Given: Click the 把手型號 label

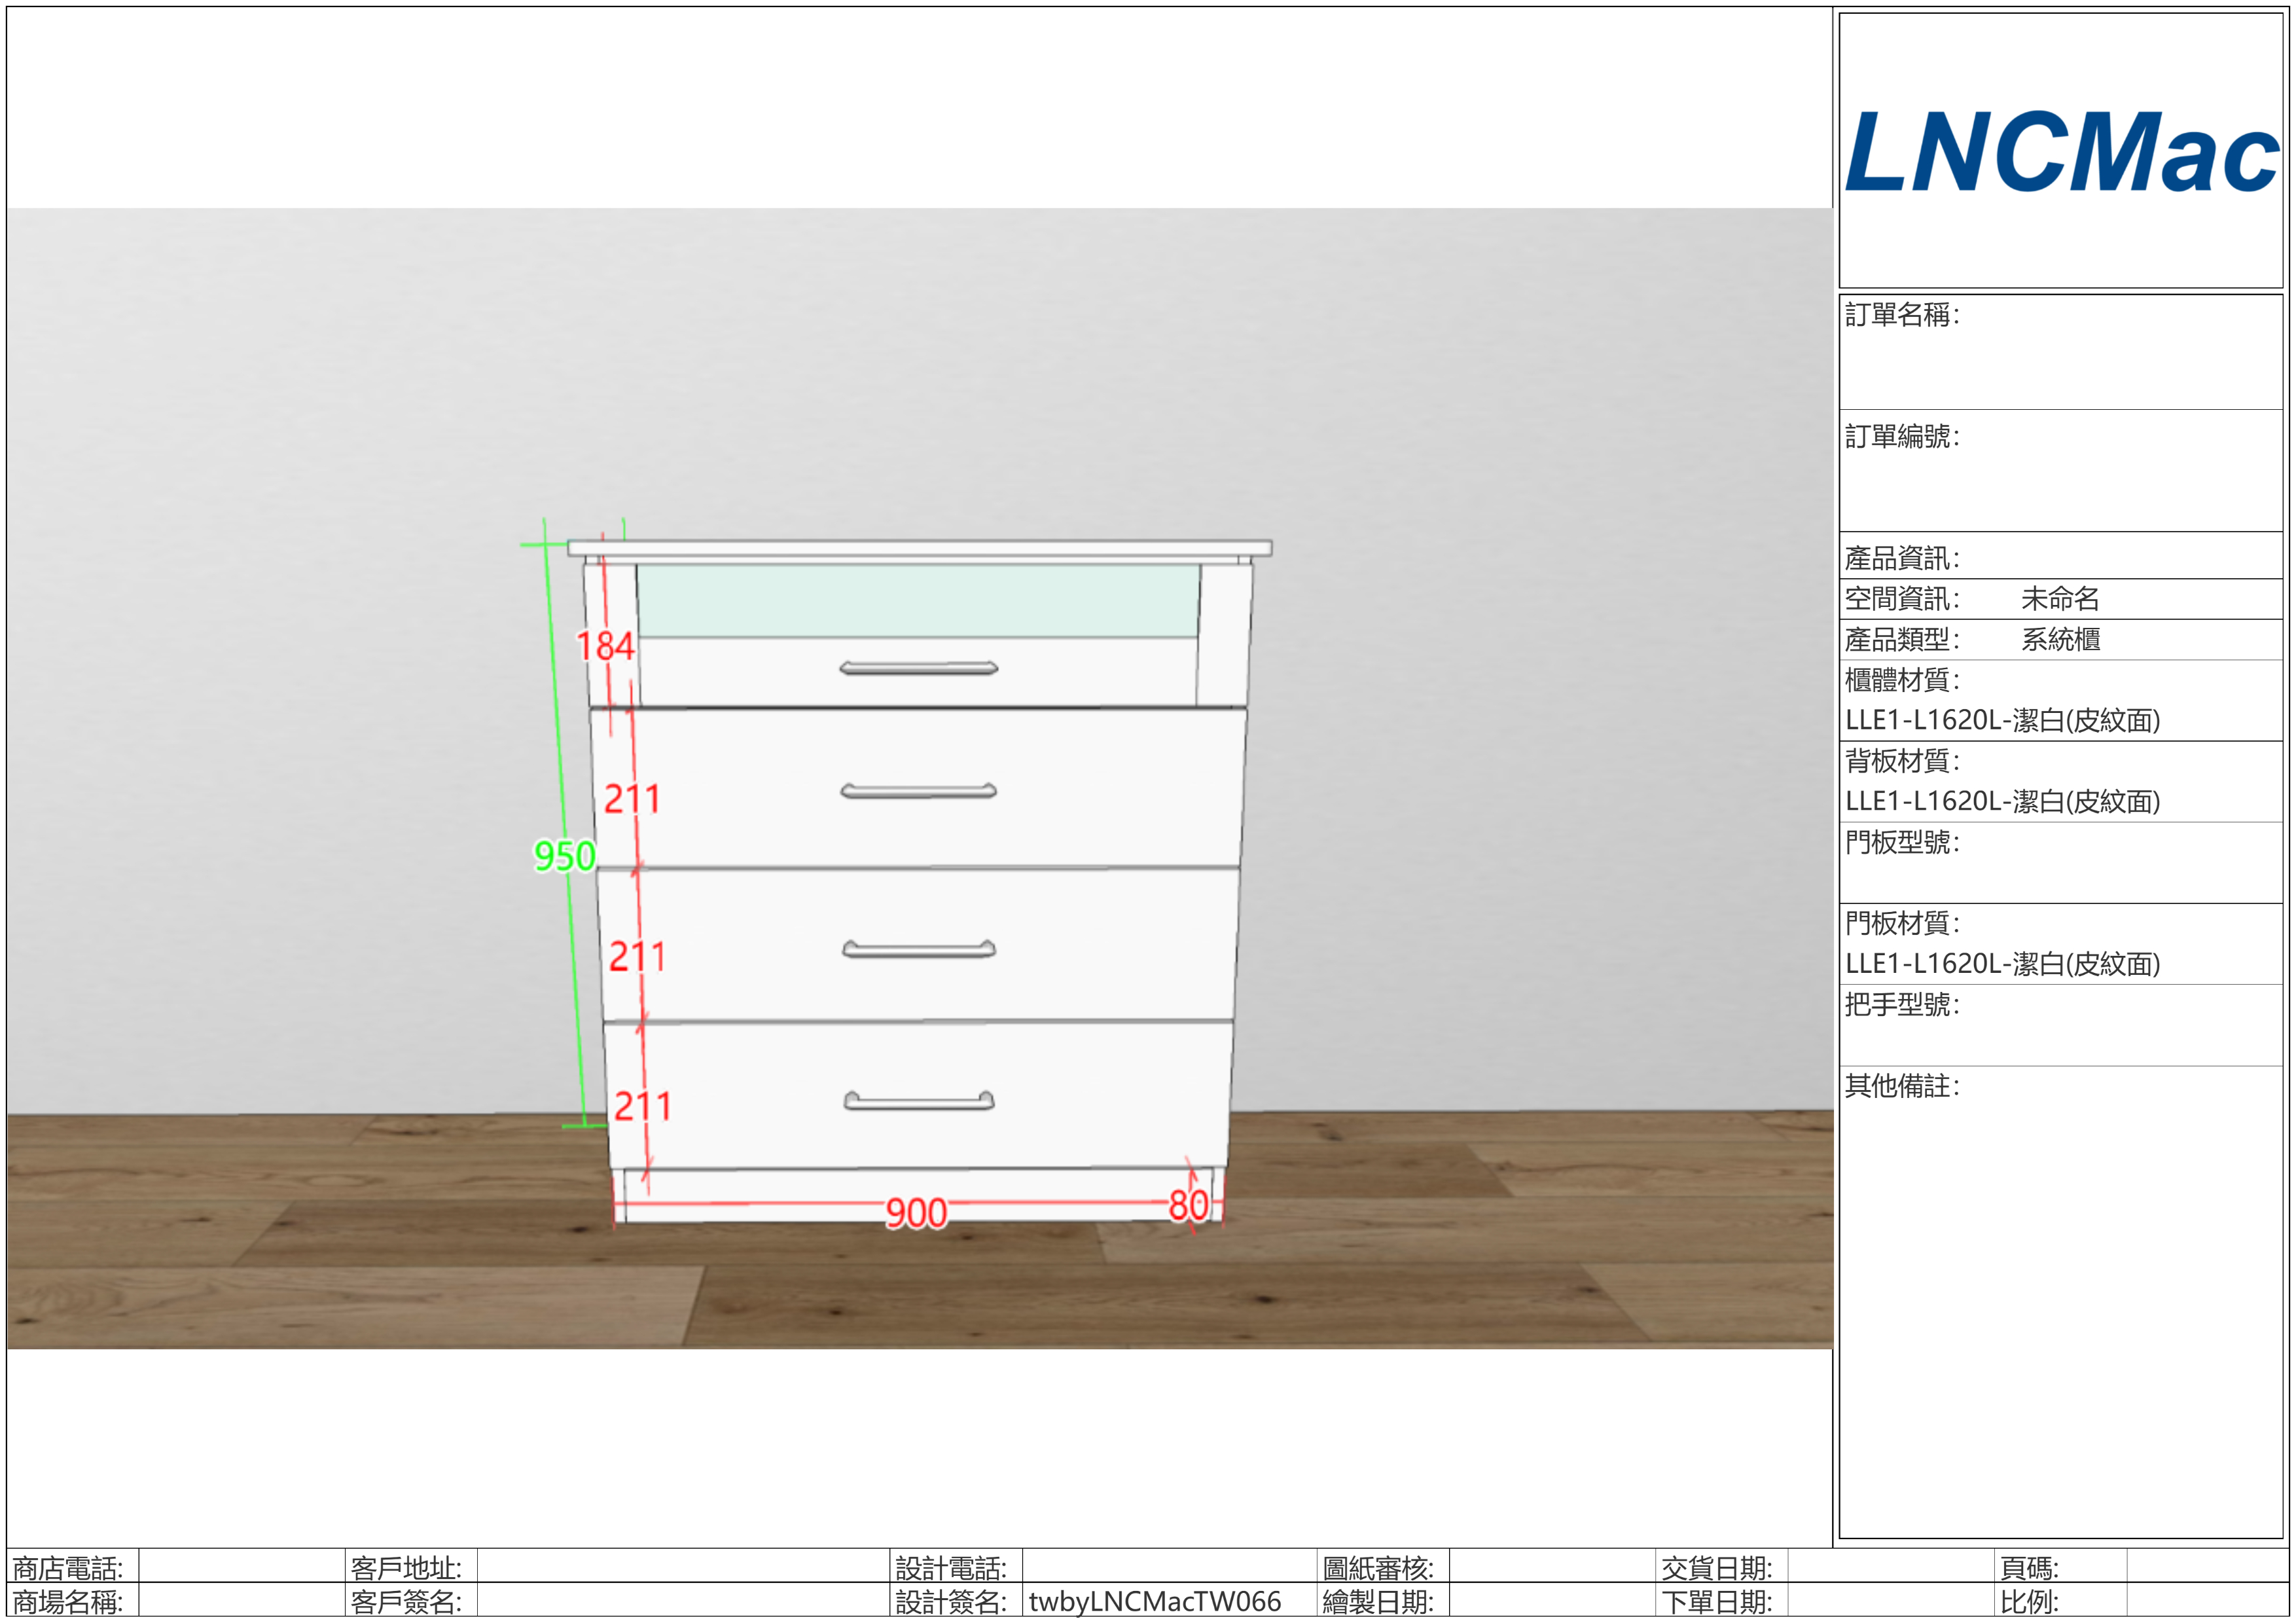Looking at the screenshot, I should (1902, 1004).
